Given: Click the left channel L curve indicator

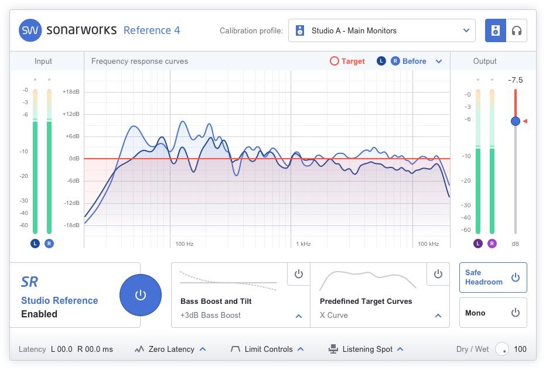Looking at the screenshot, I should tap(381, 61).
